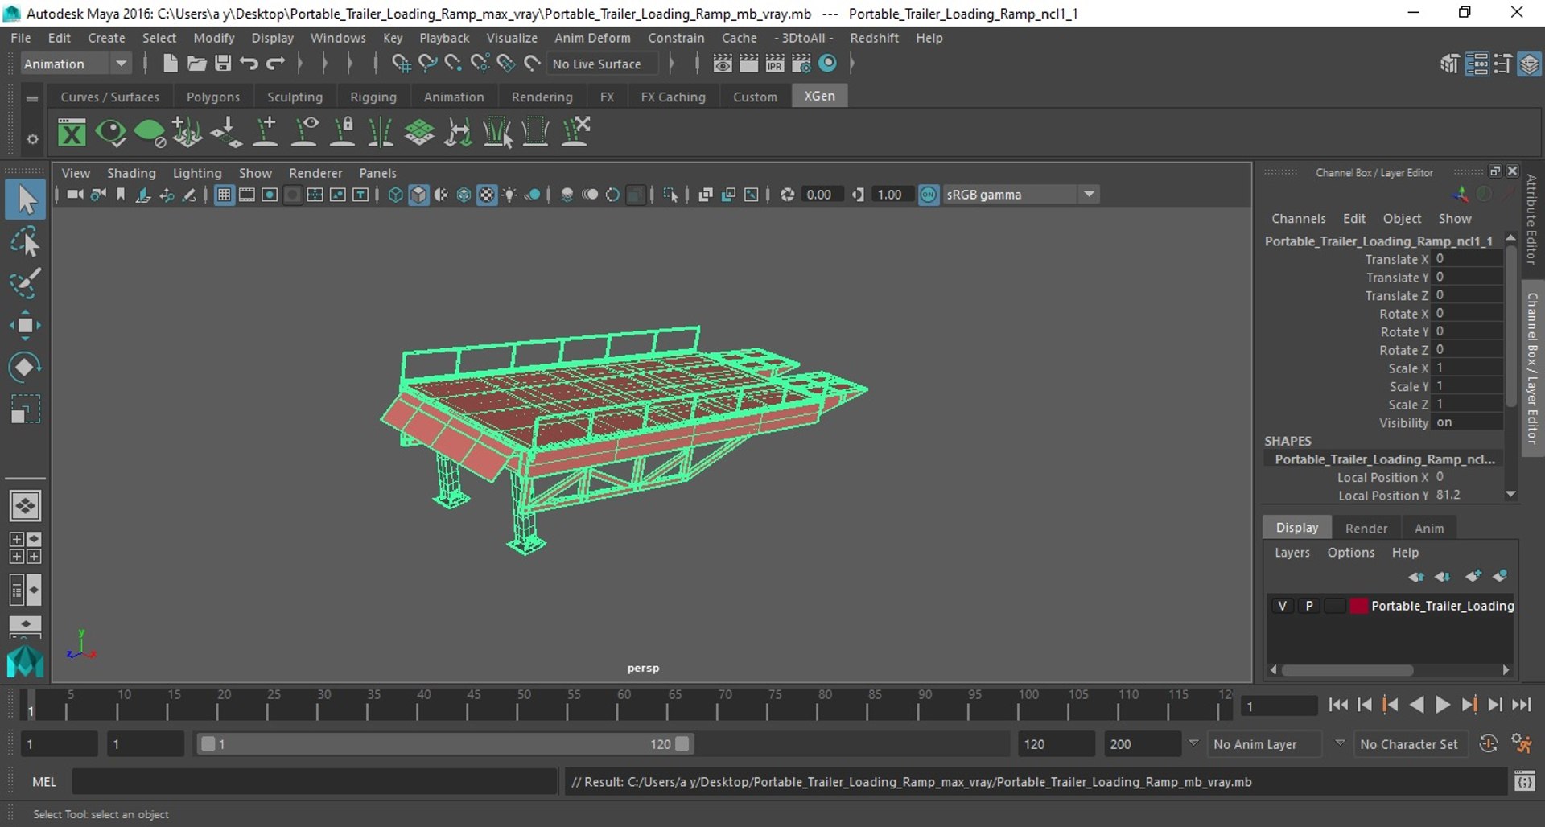The image size is (1545, 827).
Task: Open Layers menu in layer editor
Action: coord(1292,553)
